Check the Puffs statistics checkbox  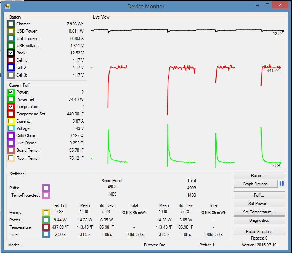pos(46,188)
